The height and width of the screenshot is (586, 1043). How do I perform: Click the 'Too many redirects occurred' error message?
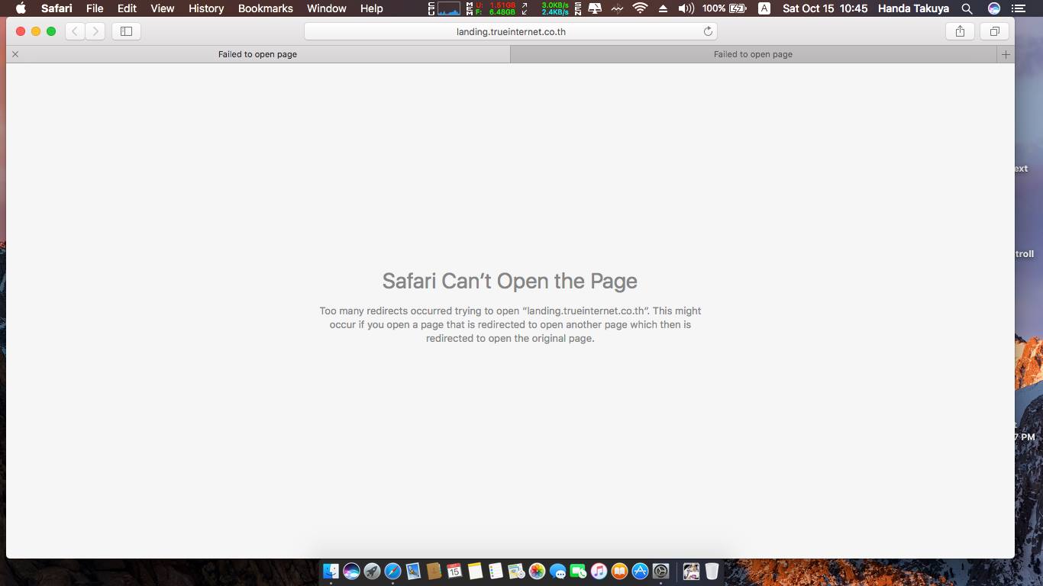coord(510,324)
